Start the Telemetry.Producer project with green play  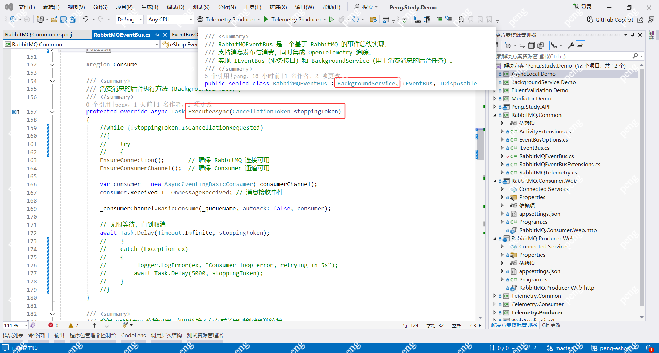[266, 20]
